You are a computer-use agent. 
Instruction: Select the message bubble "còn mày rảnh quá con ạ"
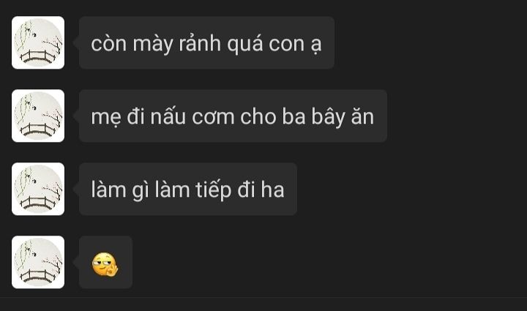tap(206, 42)
